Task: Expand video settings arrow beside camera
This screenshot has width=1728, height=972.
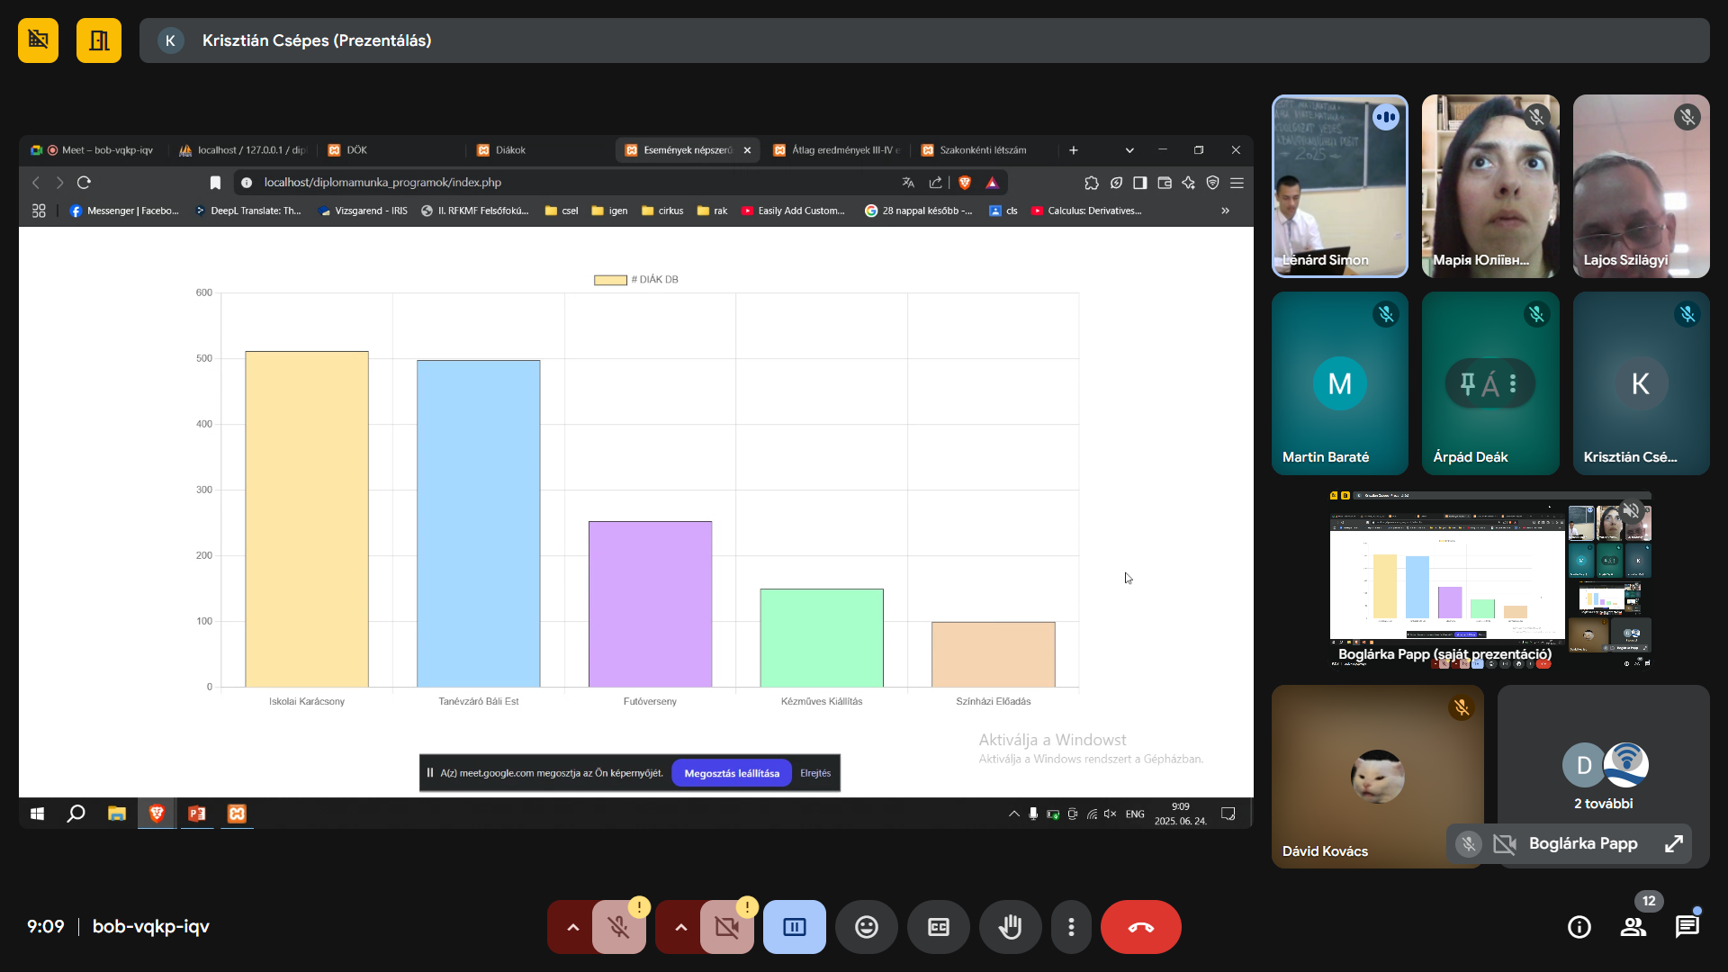Action: pos(680,927)
